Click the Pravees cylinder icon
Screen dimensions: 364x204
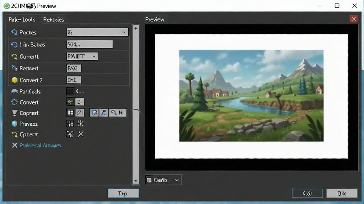[14, 124]
